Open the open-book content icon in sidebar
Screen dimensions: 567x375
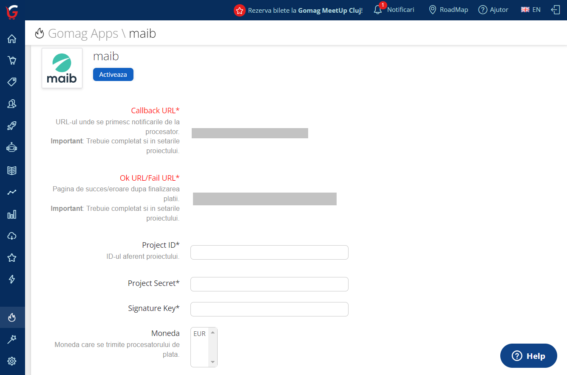pyautogui.click(x=12, y=171)
